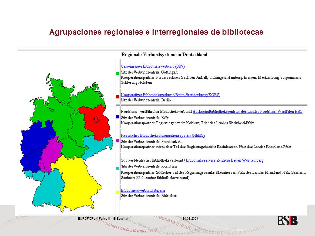
Task: Click the text 'Sitz der Verbundzentrale: Konstanz'
Action: (x=149, y=167)
